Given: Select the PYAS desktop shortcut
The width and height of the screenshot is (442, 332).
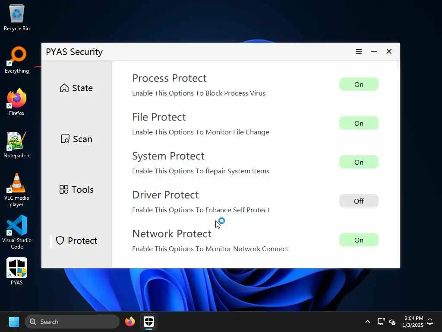Looking at the screenshot, I should coord(17,271).
